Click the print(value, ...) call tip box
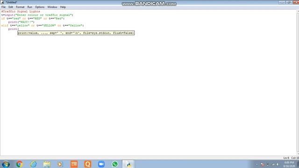The width and height of the screenshot is (299, 168). pyautogui.click(x=76, y=33)
